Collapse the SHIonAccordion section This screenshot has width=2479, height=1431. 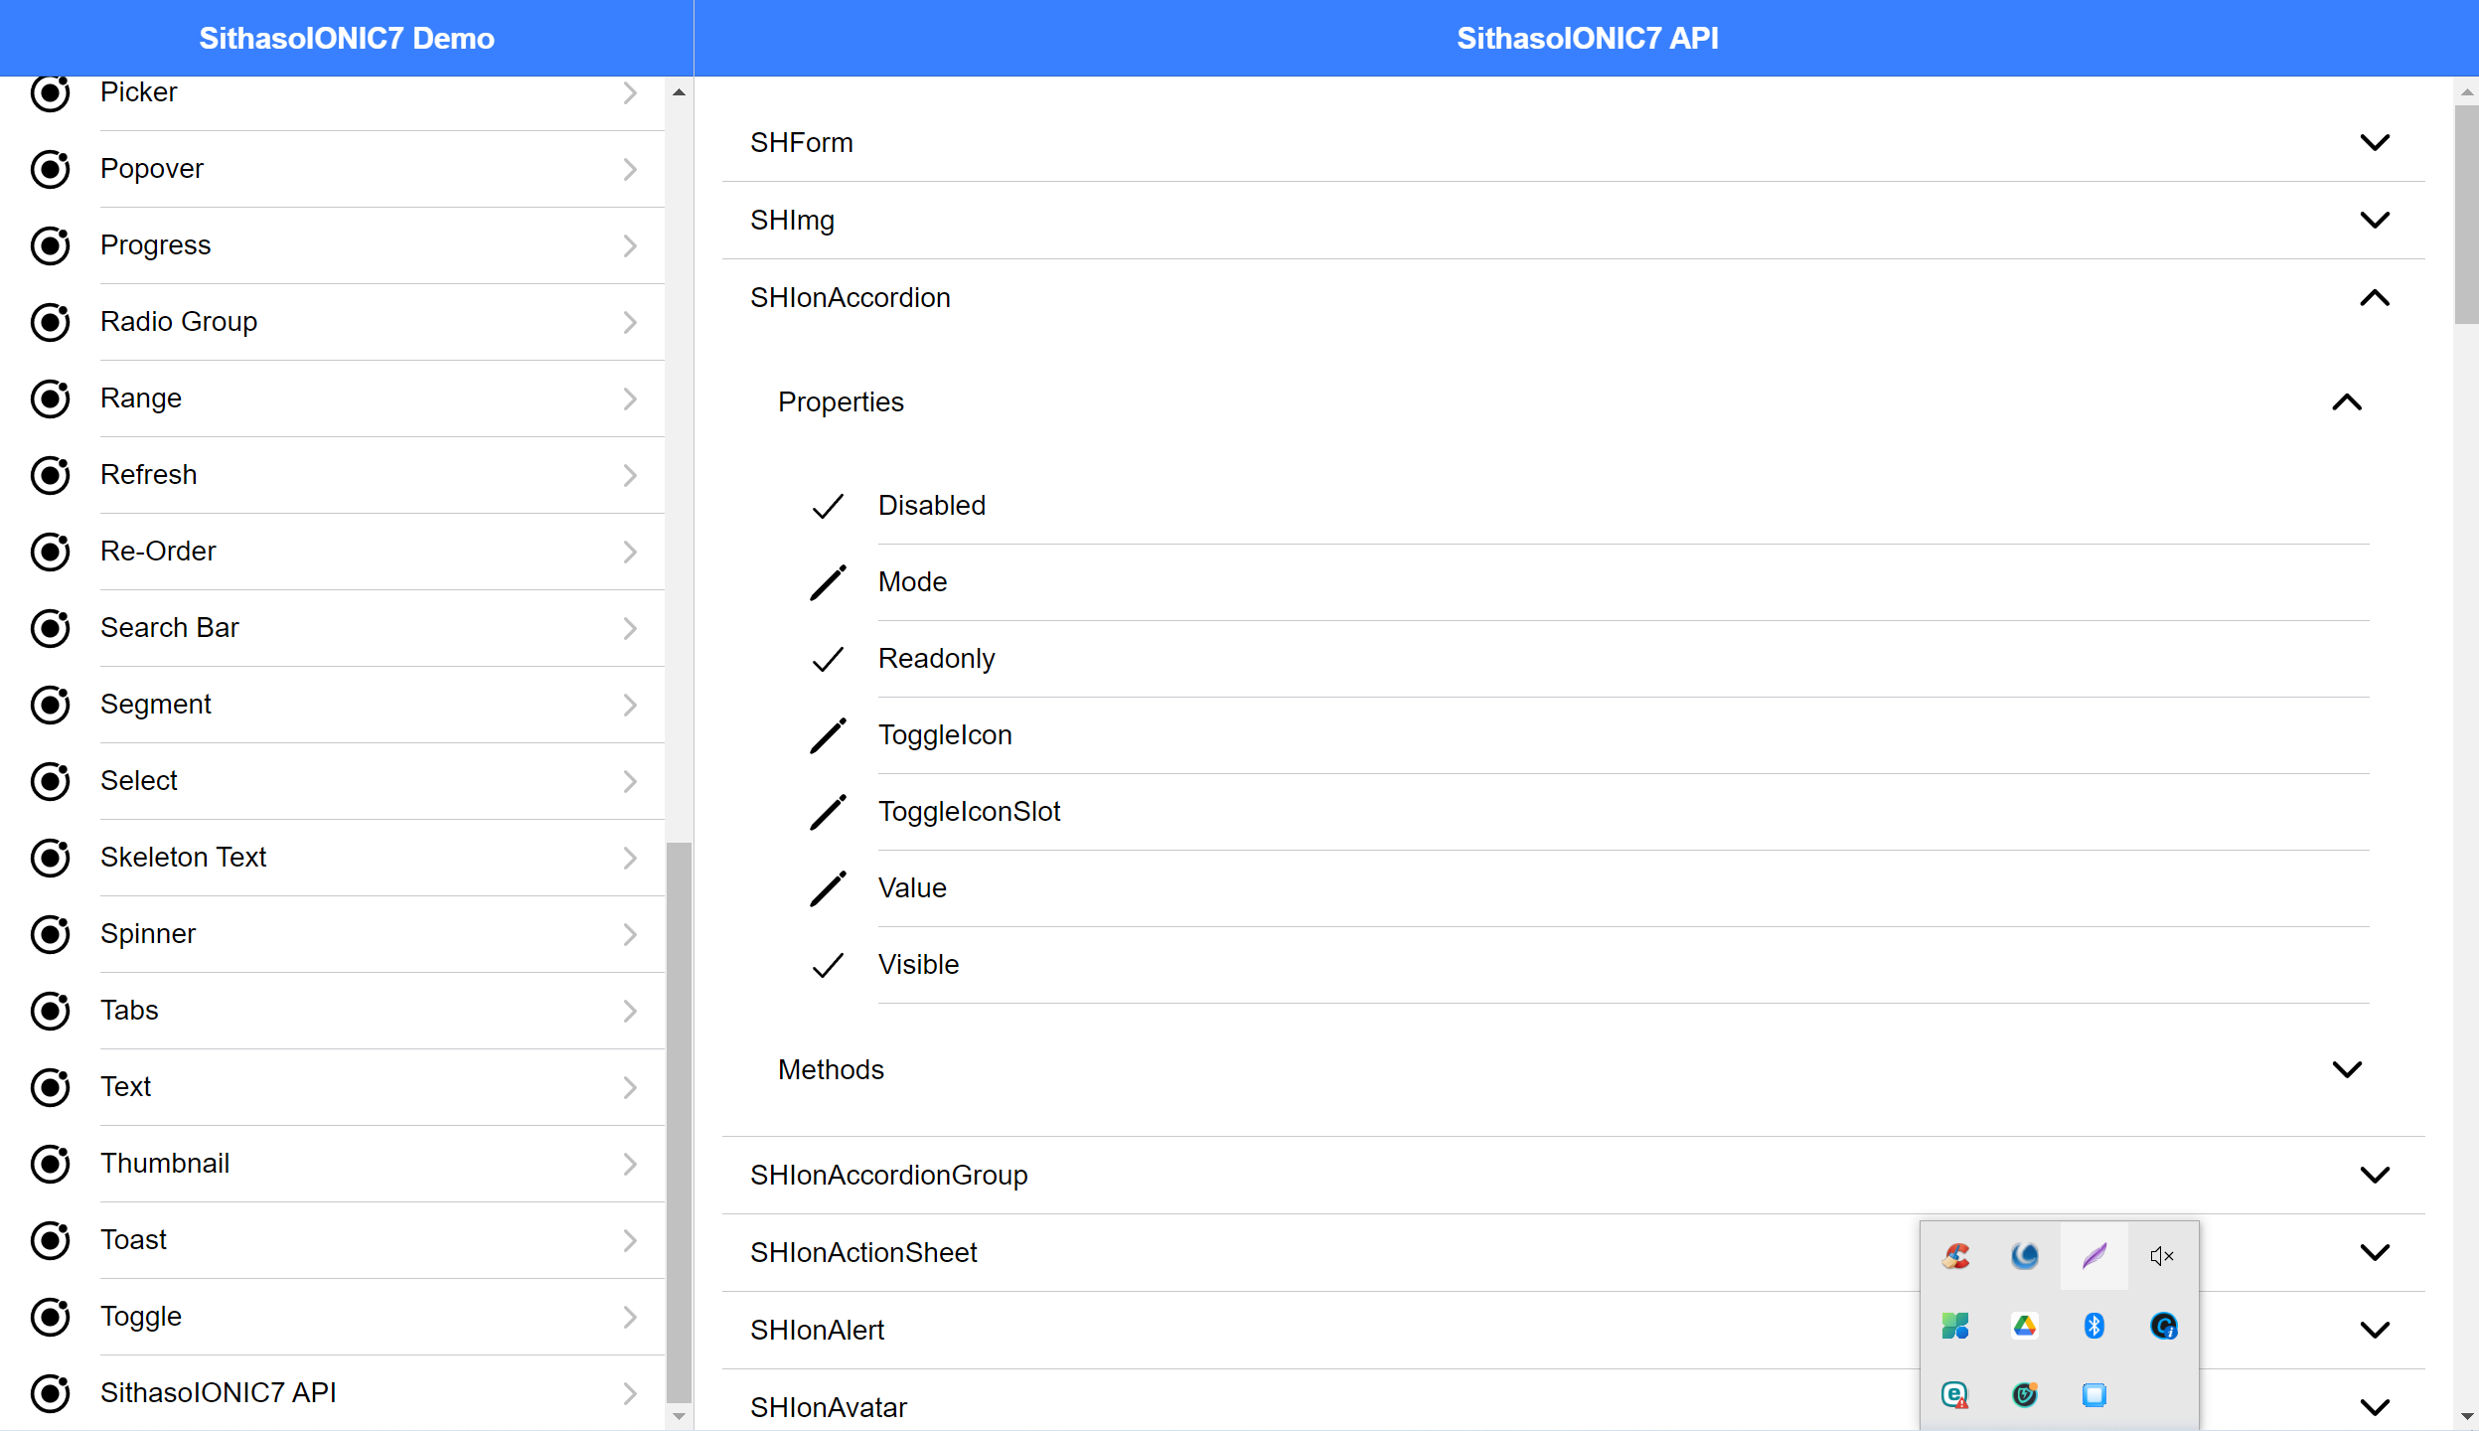[2374, 298]
